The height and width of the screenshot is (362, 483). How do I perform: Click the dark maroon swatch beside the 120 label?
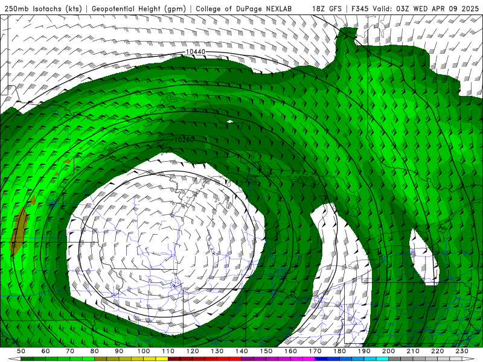[x=174, y=359]
